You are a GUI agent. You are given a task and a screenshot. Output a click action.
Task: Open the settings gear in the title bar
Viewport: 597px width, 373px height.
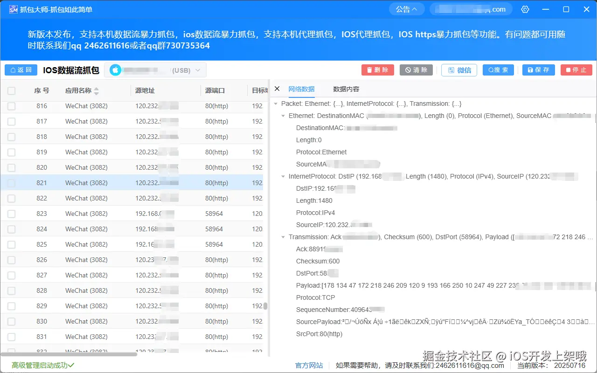(x=525, y=9)
